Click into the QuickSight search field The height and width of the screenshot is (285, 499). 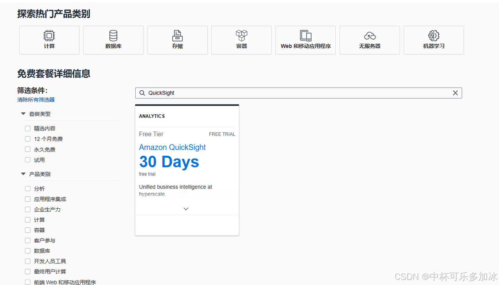(299, 93)
